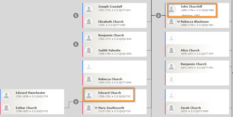Click Joseph Crandall's portrait icon
The height and width of the screenshot is (117, 233).
(89, 9)
